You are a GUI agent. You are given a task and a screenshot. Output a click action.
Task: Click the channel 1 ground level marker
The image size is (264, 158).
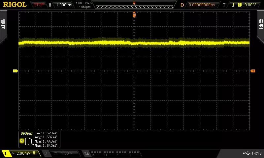(16, 71)
